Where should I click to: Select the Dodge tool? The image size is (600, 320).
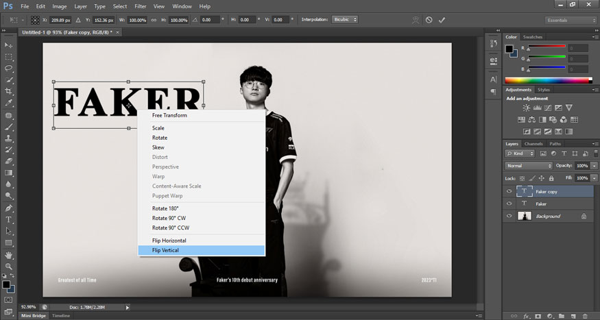pyautogui.click(x=8, y=196)
